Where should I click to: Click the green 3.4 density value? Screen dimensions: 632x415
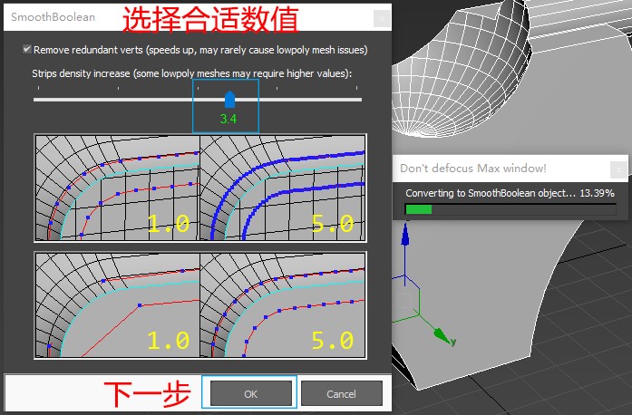(228, 119)
